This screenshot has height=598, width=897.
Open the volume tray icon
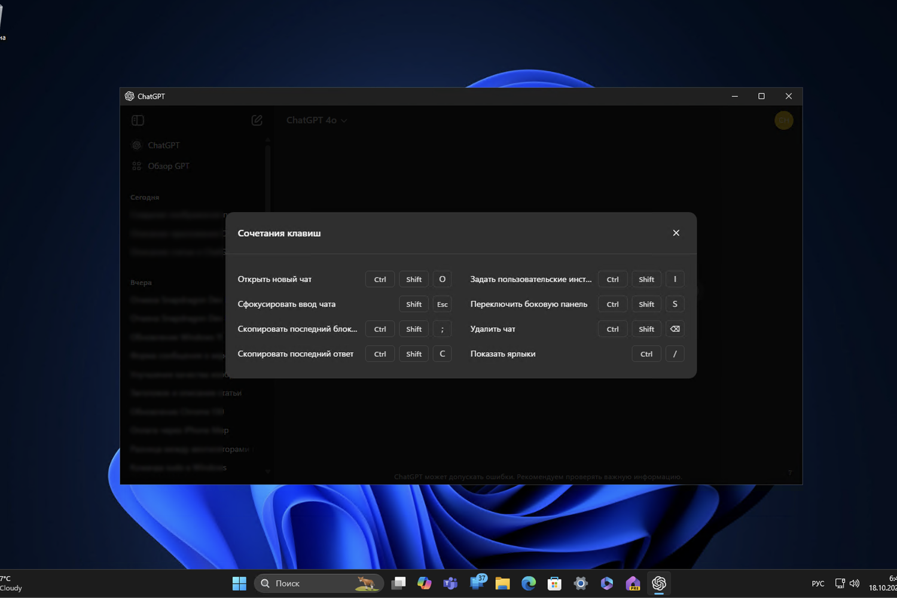point(855,584)
